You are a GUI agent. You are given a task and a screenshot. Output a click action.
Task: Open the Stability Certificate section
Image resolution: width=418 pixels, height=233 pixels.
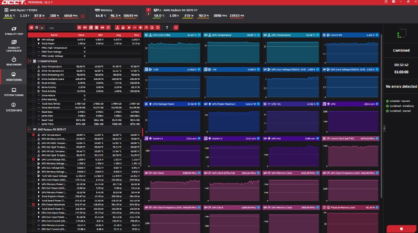(14, 46)
